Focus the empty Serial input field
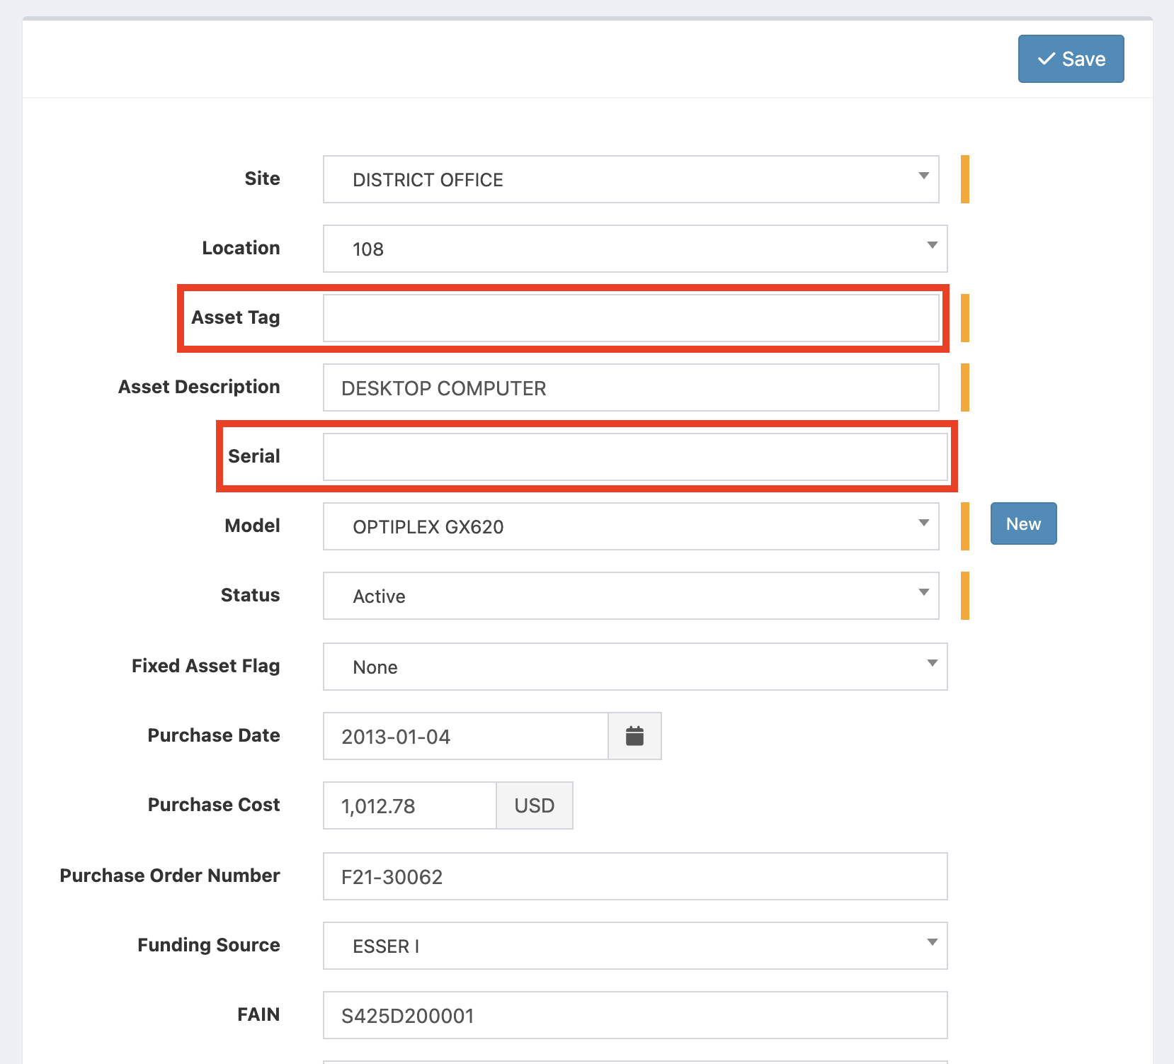 pyautogui.click(x=634, y=457)
